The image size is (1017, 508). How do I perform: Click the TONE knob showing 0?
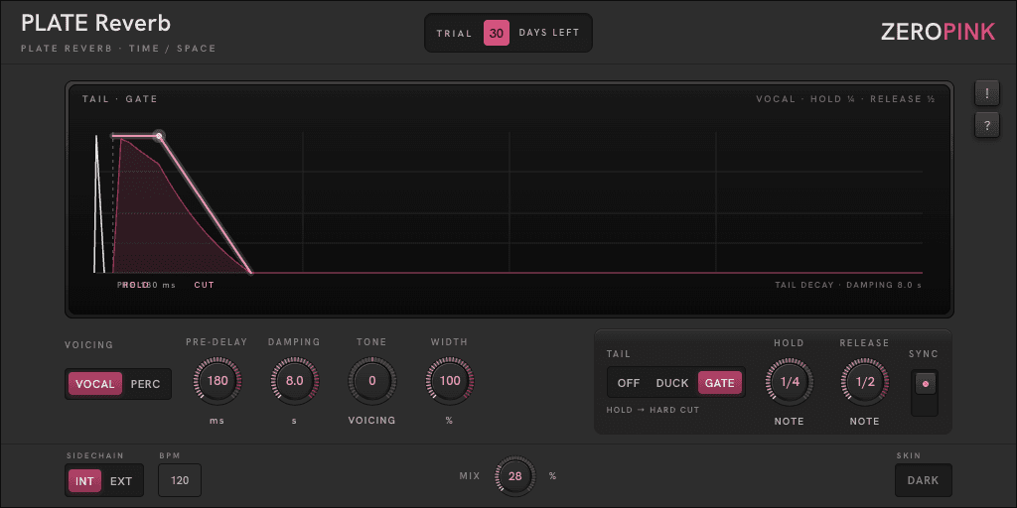(372, 380)
